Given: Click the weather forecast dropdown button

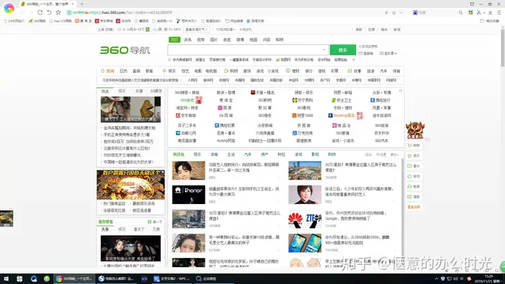Looking at the screenshot, I should 196,29.
